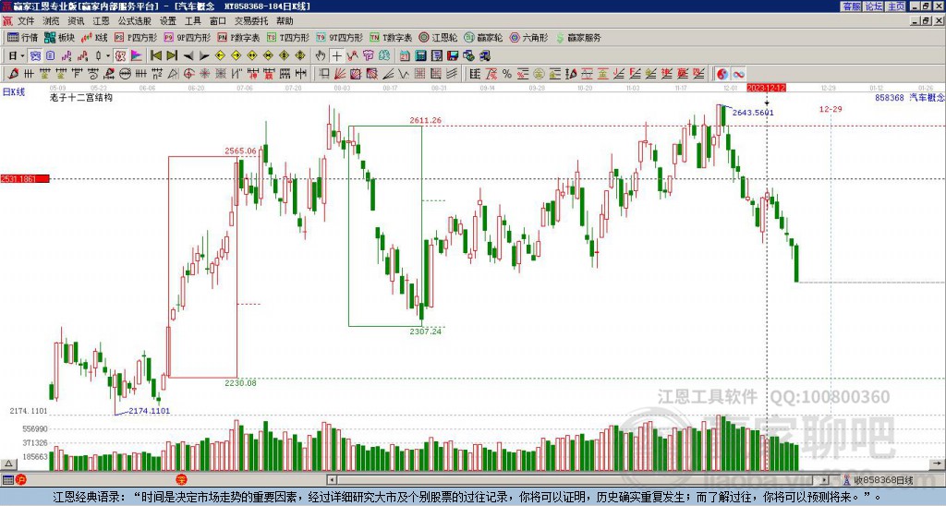946x506 pixels.
Task: Open the P四方形 tool
Action: (137, 37)
